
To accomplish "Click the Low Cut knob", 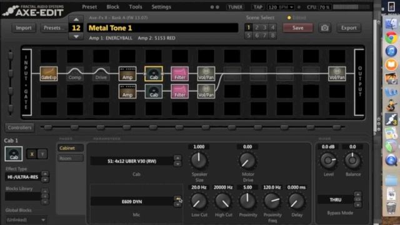I will coord(199,201).
